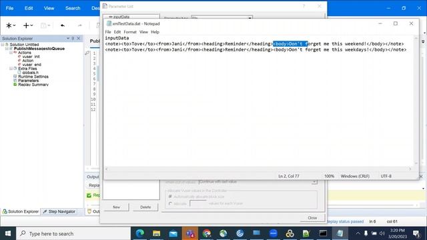This screenshot has height=240, width=427.
Task: Collapse the Solution Untitled tree node
Action: (3, 45)
